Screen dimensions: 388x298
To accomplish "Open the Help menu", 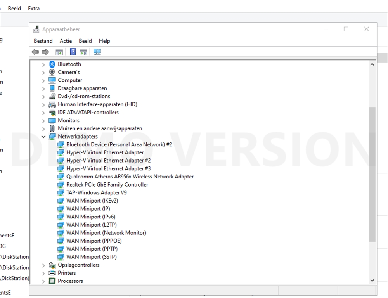I will coord(104,41).
